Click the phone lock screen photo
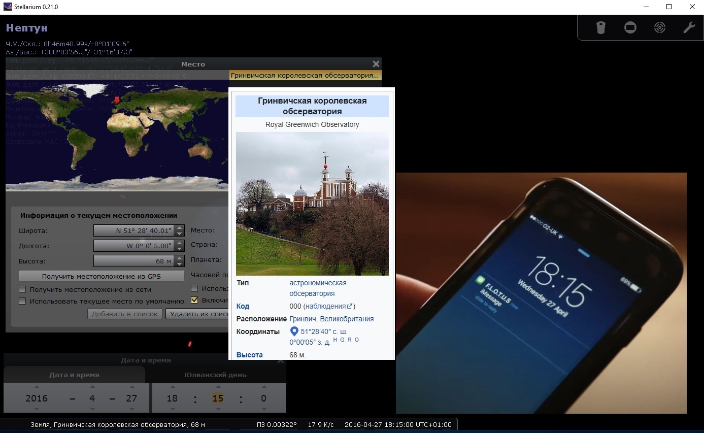Screen dimensions: 704x433 click(541, 293)
